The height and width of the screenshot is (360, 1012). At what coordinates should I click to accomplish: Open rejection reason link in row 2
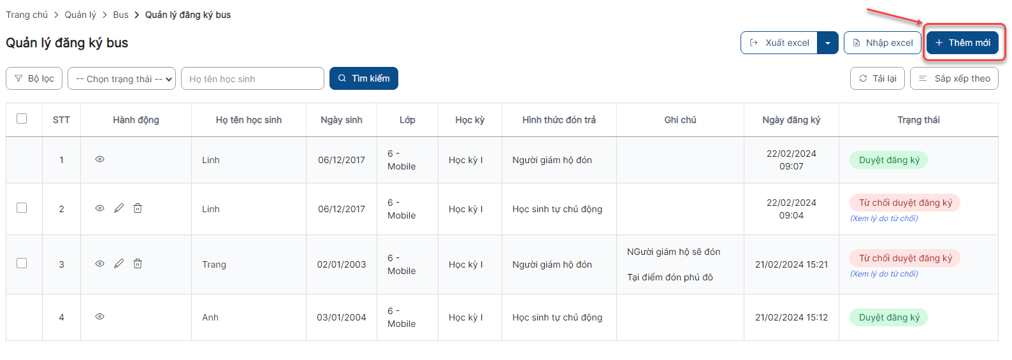(884, 219)
